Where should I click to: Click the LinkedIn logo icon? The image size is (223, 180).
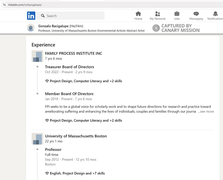point(31,16)
